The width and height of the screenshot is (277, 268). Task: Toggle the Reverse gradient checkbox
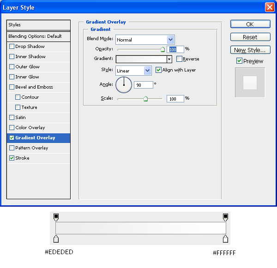click(x=179, y=59)
